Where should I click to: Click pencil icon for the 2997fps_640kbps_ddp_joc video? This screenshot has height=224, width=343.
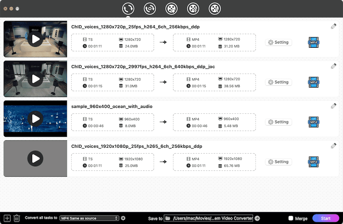pyautogui.click(x=333, y=66)
